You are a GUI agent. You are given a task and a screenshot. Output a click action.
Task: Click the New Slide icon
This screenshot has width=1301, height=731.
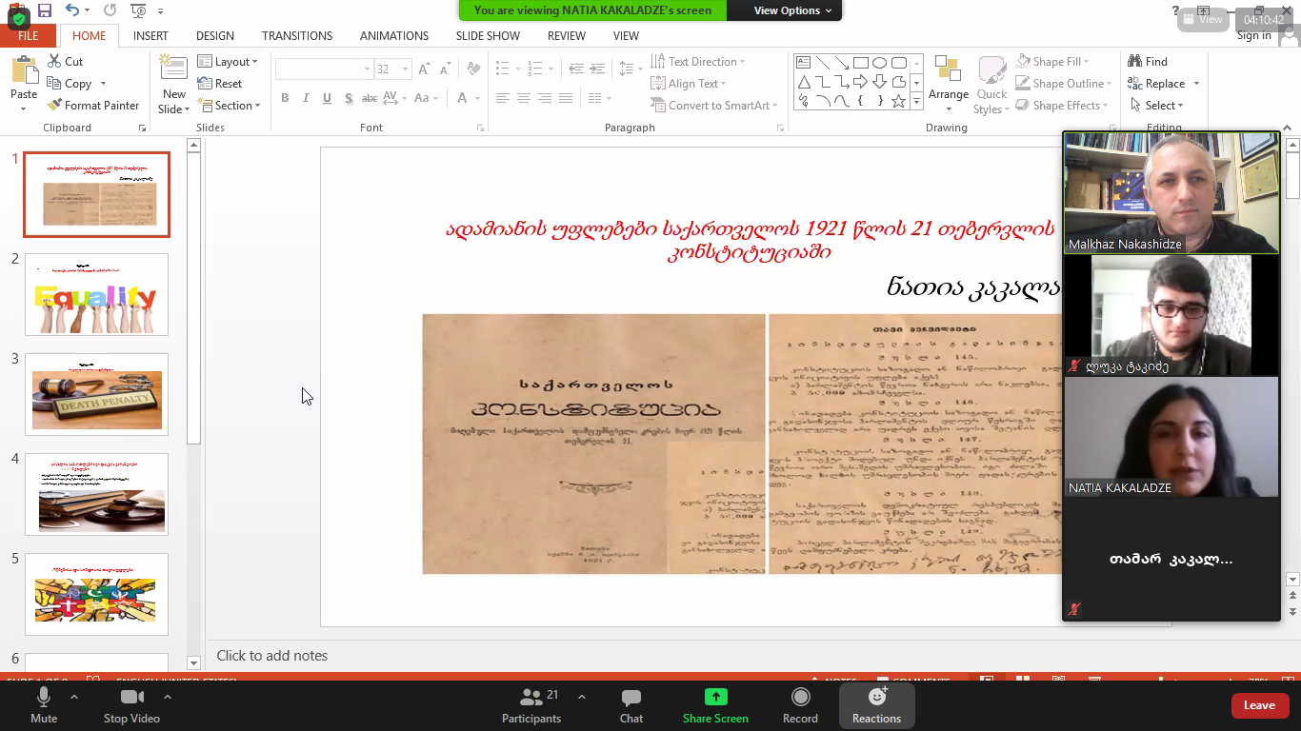(173, 70)
